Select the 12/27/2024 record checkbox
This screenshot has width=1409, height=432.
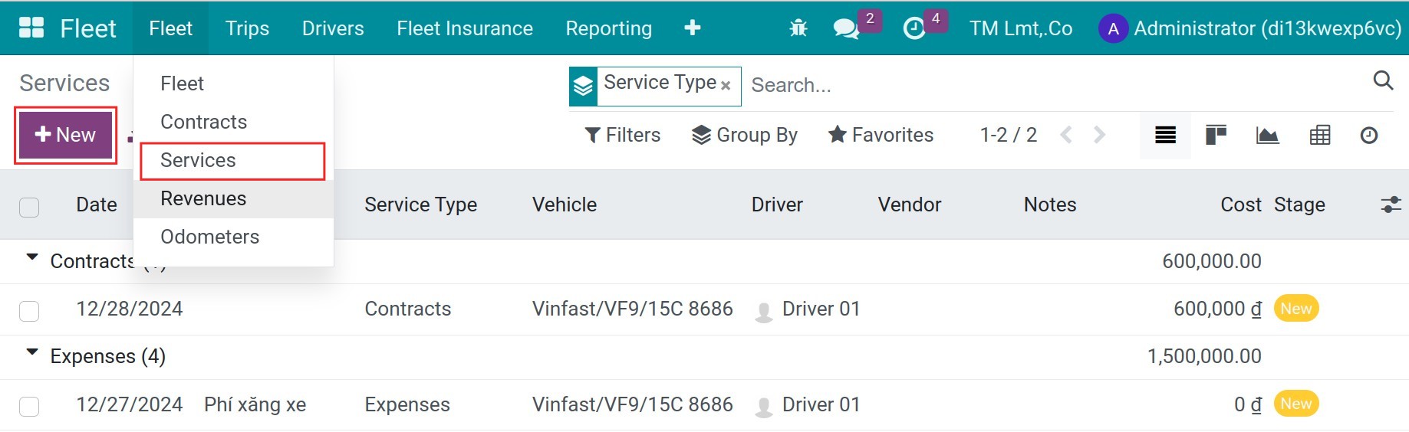tap(29, 406)
